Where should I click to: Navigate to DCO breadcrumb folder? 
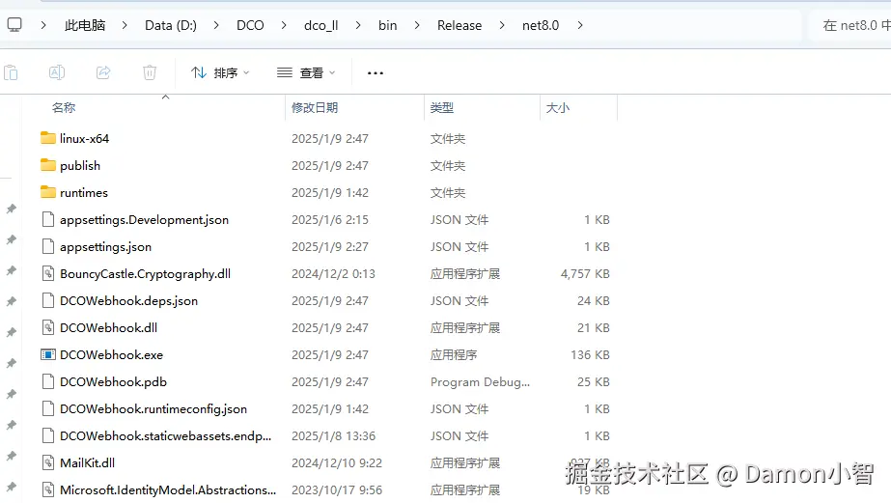[250, 25]
